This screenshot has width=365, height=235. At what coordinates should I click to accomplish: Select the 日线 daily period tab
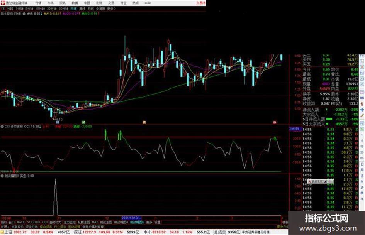pos(73,8)
